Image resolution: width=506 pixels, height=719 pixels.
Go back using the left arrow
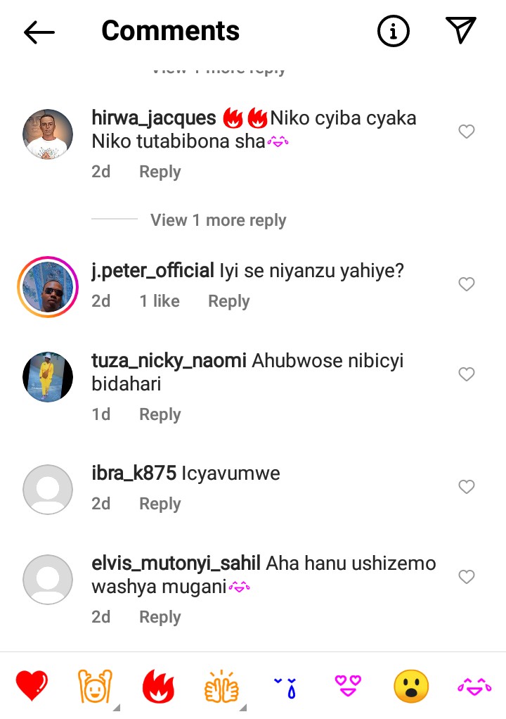coord(39,32)
